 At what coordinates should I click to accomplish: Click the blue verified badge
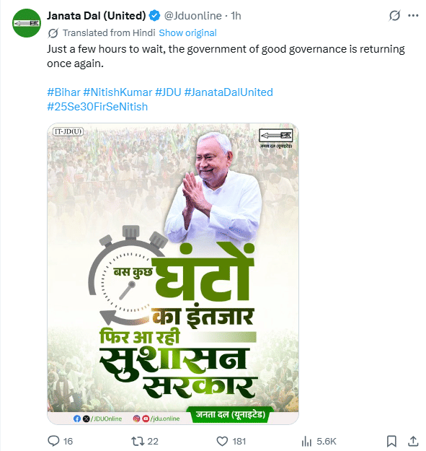point(155,16)
